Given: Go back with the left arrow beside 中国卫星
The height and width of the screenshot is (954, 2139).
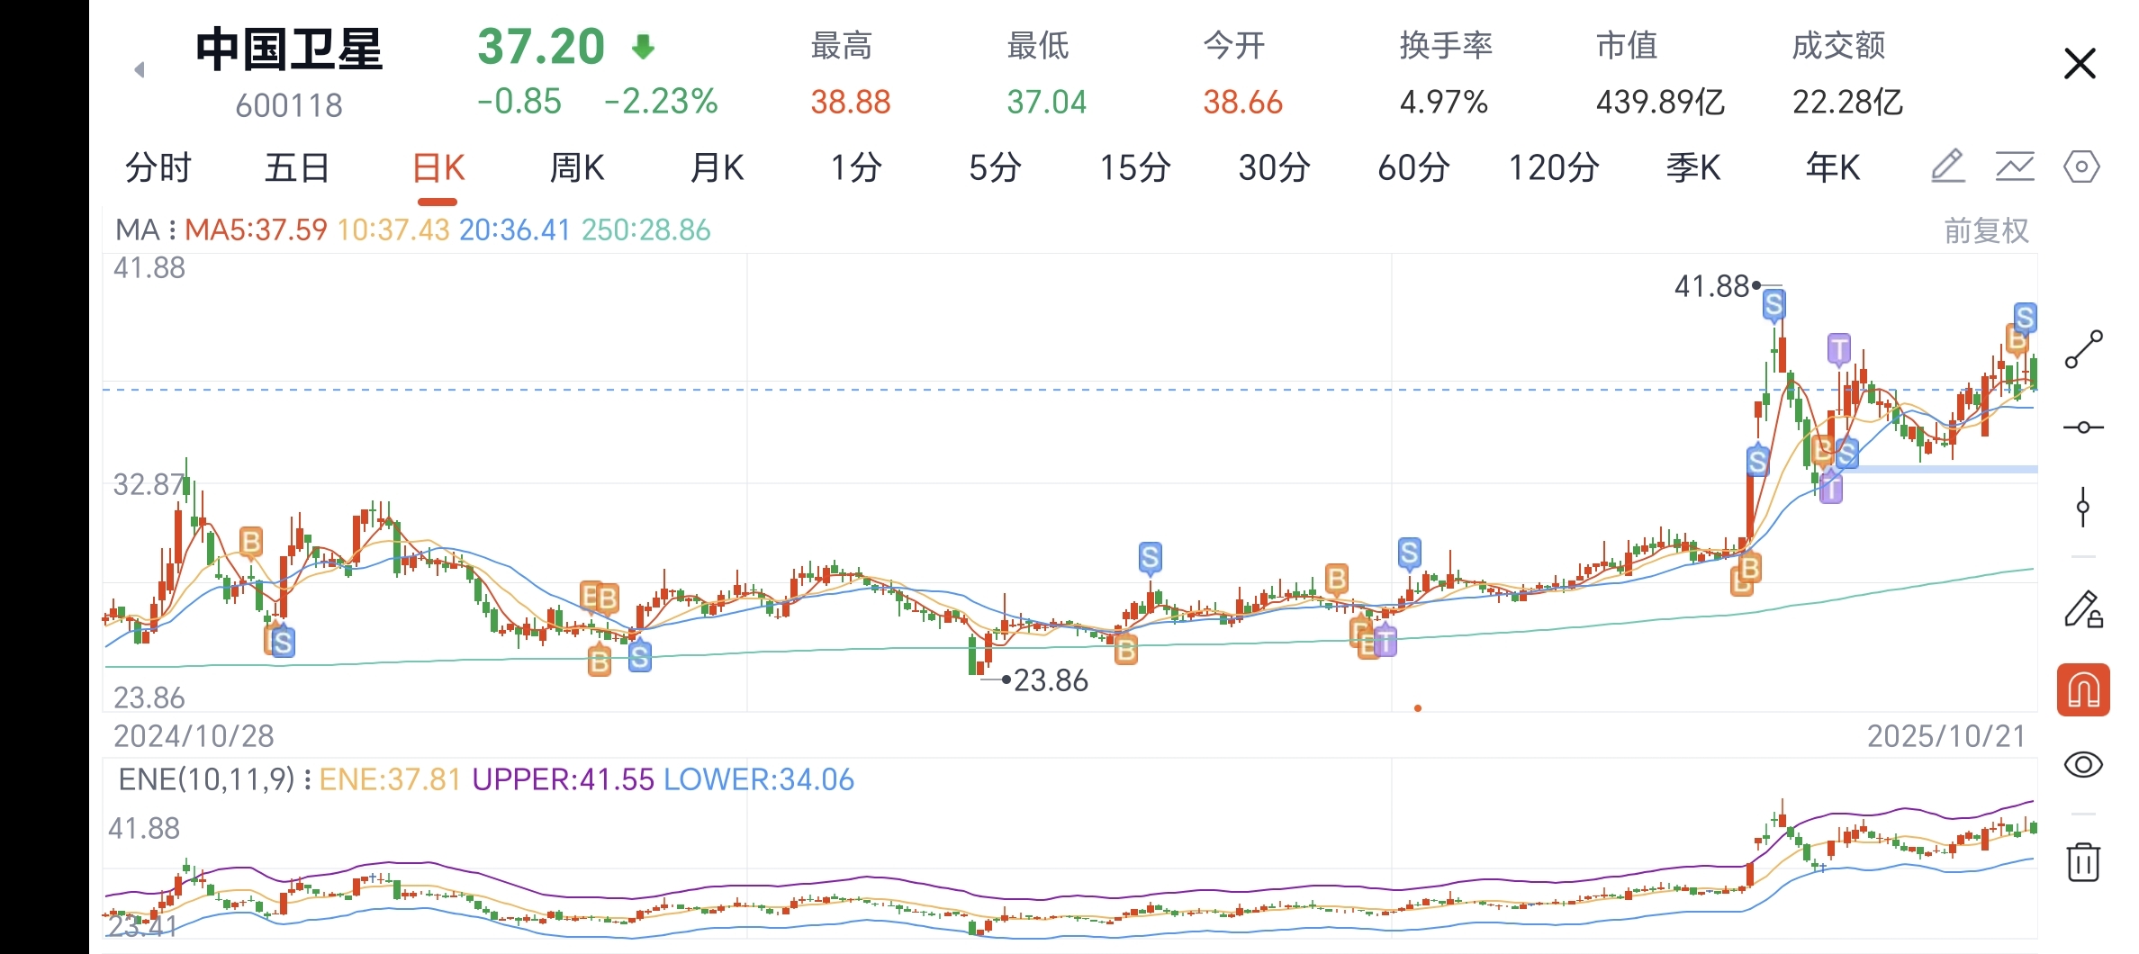Looking at the screenshot, I should (140, 69).
